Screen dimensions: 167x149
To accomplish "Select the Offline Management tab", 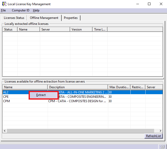I will pos(44,18).
